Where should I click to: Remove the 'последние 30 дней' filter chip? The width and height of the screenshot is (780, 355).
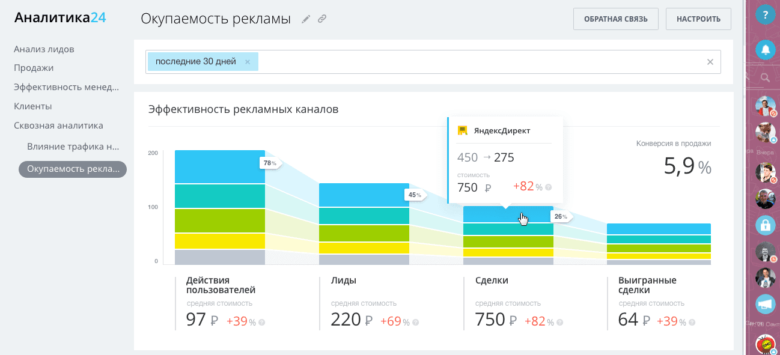pyautogui.click(x=247, y=61)
